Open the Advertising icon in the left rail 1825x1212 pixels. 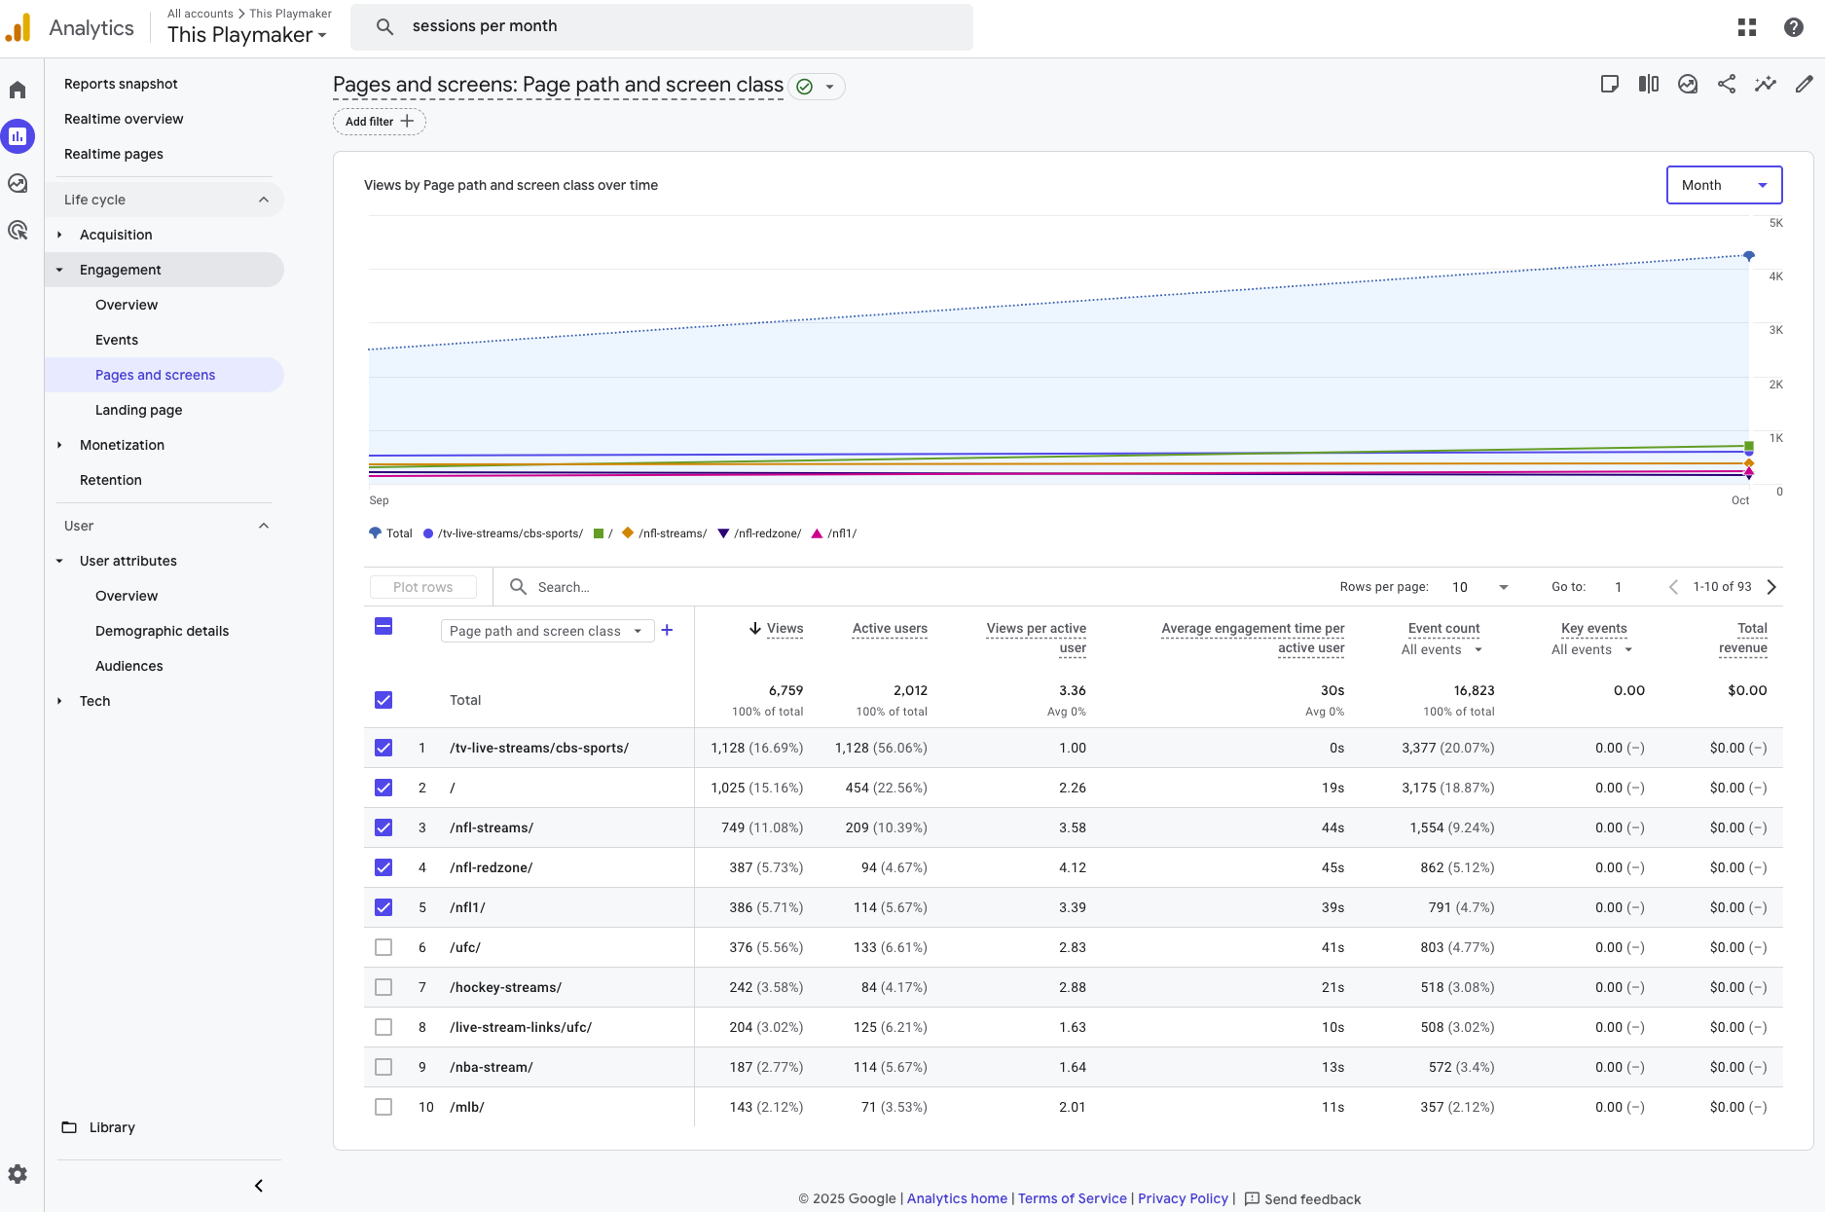click(18, 231)
